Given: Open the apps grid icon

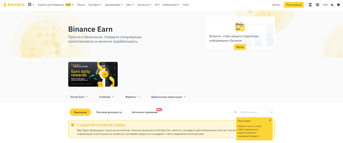Looking at the screenshot, I should (x=30, y=4).
